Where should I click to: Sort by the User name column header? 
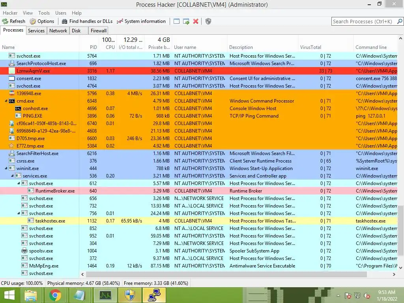coord(200,47)
